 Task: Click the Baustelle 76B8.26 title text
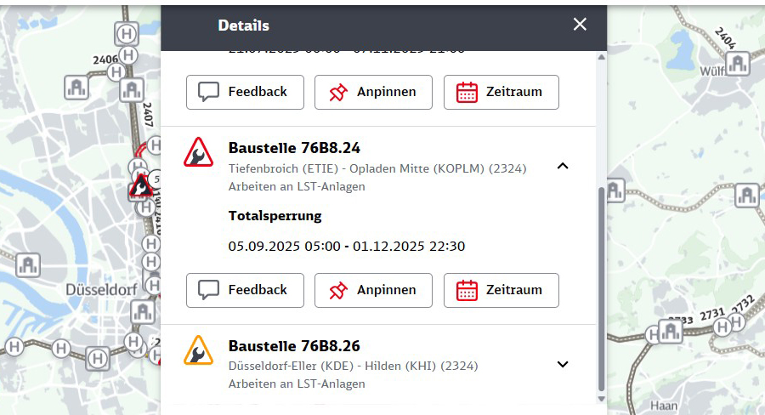point(294,346)
